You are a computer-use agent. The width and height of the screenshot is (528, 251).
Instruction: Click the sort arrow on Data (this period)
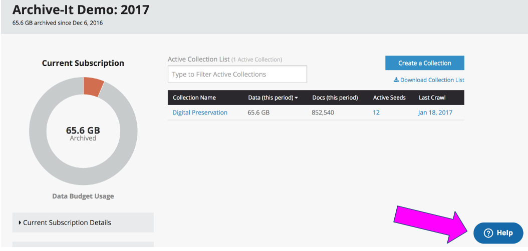coord(296,98)
